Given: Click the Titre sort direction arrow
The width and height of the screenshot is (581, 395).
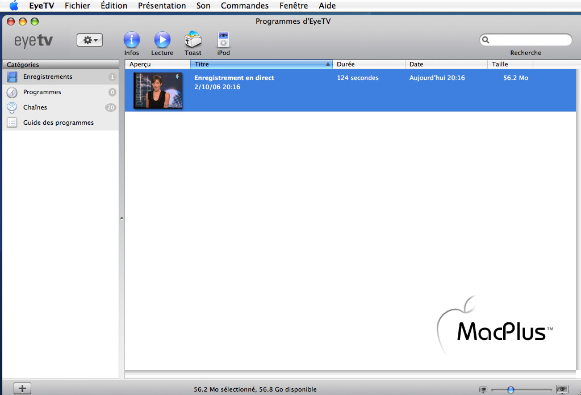Looking at the screenshot, I should [x=328, y=64].
